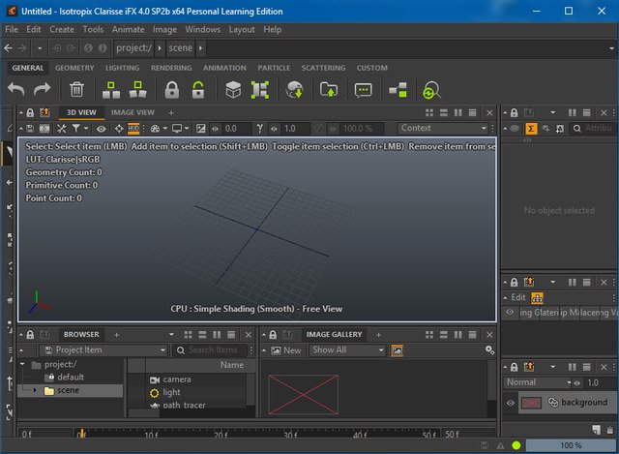
Task: Click the green open padlock icon
Action: click(x=197, y=90)
